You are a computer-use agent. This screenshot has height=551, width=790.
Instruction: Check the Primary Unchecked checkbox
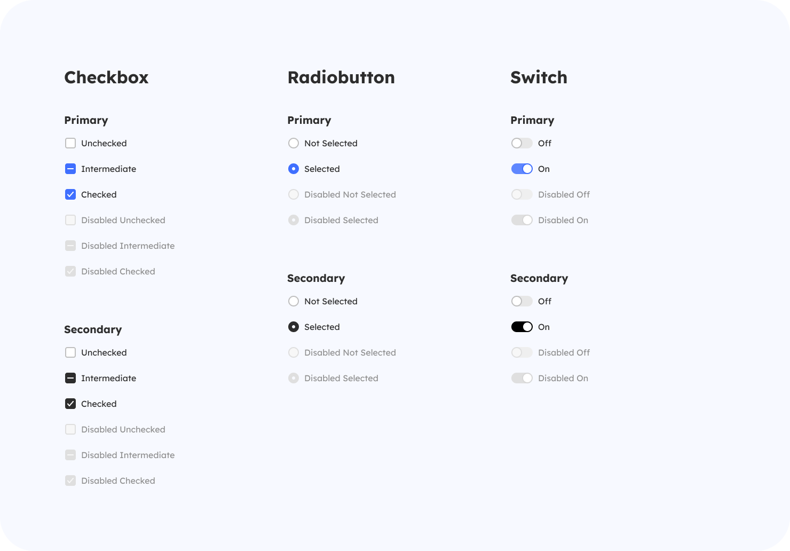pos(70,143)
